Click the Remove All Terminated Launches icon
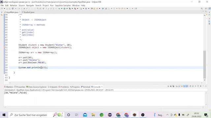211x118 pixels. (173, 86)
